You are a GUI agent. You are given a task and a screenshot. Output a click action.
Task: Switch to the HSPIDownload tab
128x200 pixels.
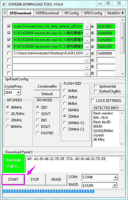(x=47, y=13)
